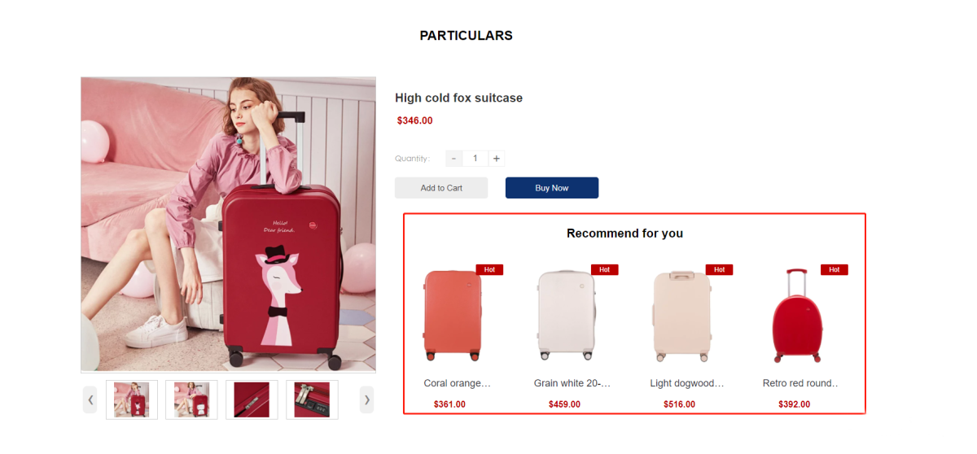Click the "Grain white 20-…" product title
This screenshot has height=454, width=977.
click(572, 383)
